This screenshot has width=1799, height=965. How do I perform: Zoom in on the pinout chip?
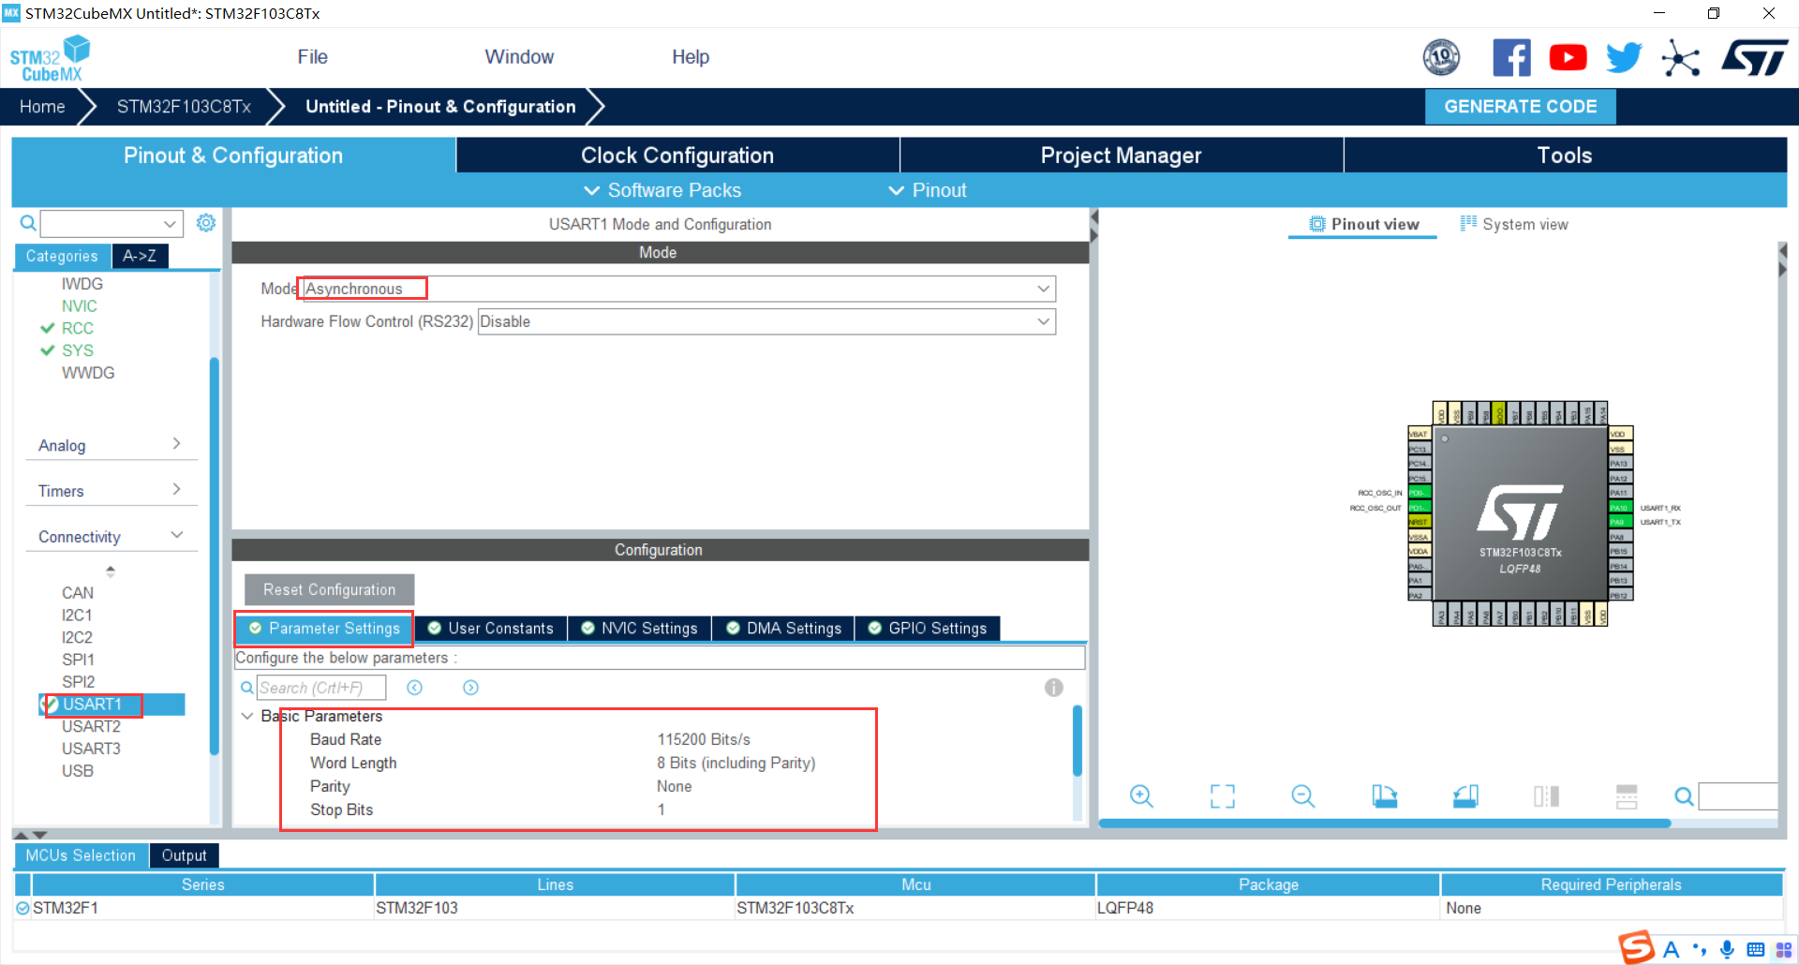pos(1141,796)
